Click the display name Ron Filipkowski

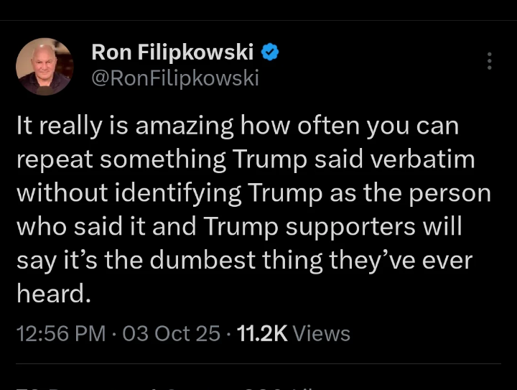pos(172,52)
